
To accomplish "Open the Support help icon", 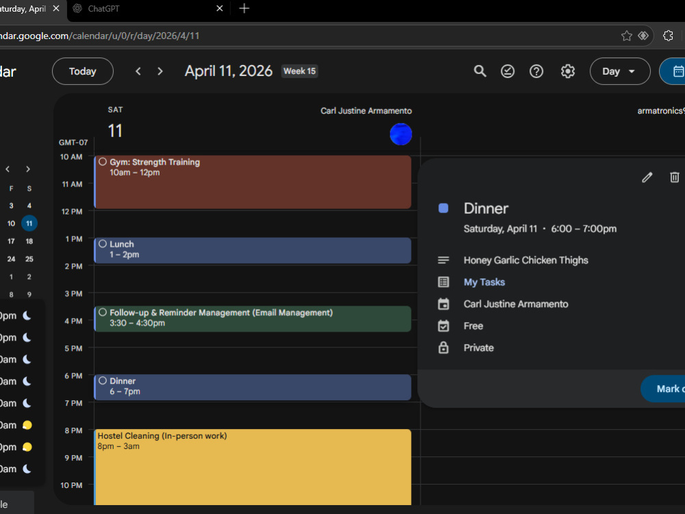I will pos(536,71).
